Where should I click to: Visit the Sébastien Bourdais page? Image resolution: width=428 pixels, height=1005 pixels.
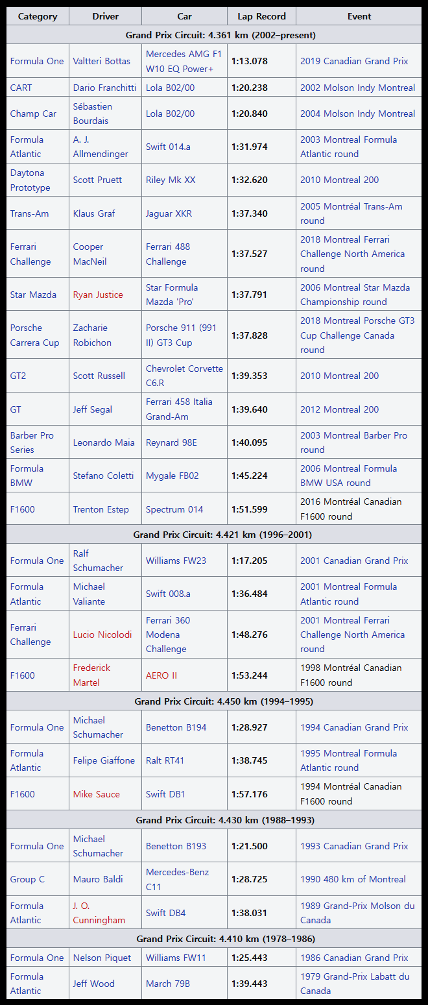pos(92,114)
